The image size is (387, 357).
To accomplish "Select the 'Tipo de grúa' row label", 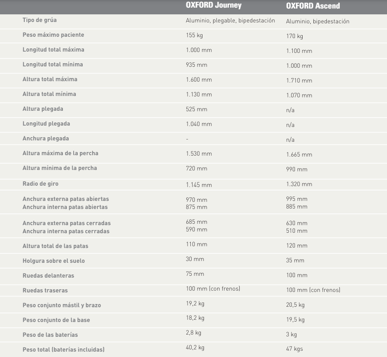I will click(40, 20).
